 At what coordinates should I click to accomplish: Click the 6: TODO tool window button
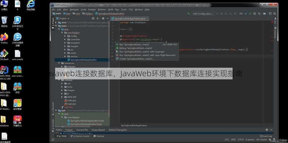(62, 136)
